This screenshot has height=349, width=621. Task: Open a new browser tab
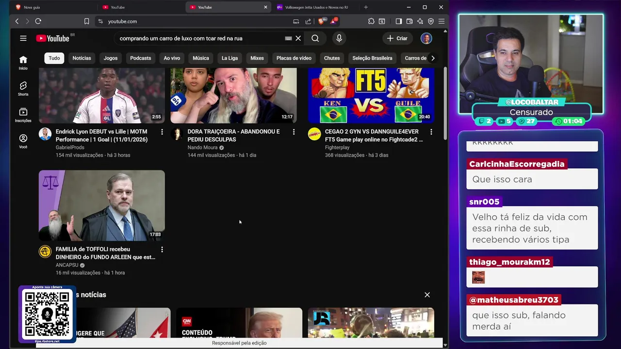tap(366, 7)
